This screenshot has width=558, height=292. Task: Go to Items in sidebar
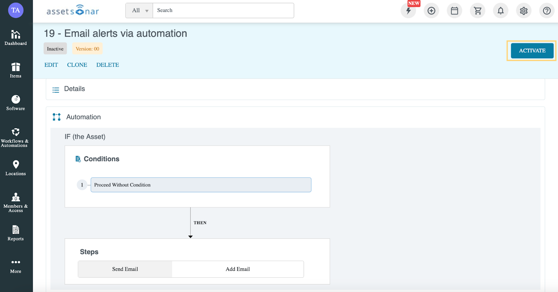[16, 70]
